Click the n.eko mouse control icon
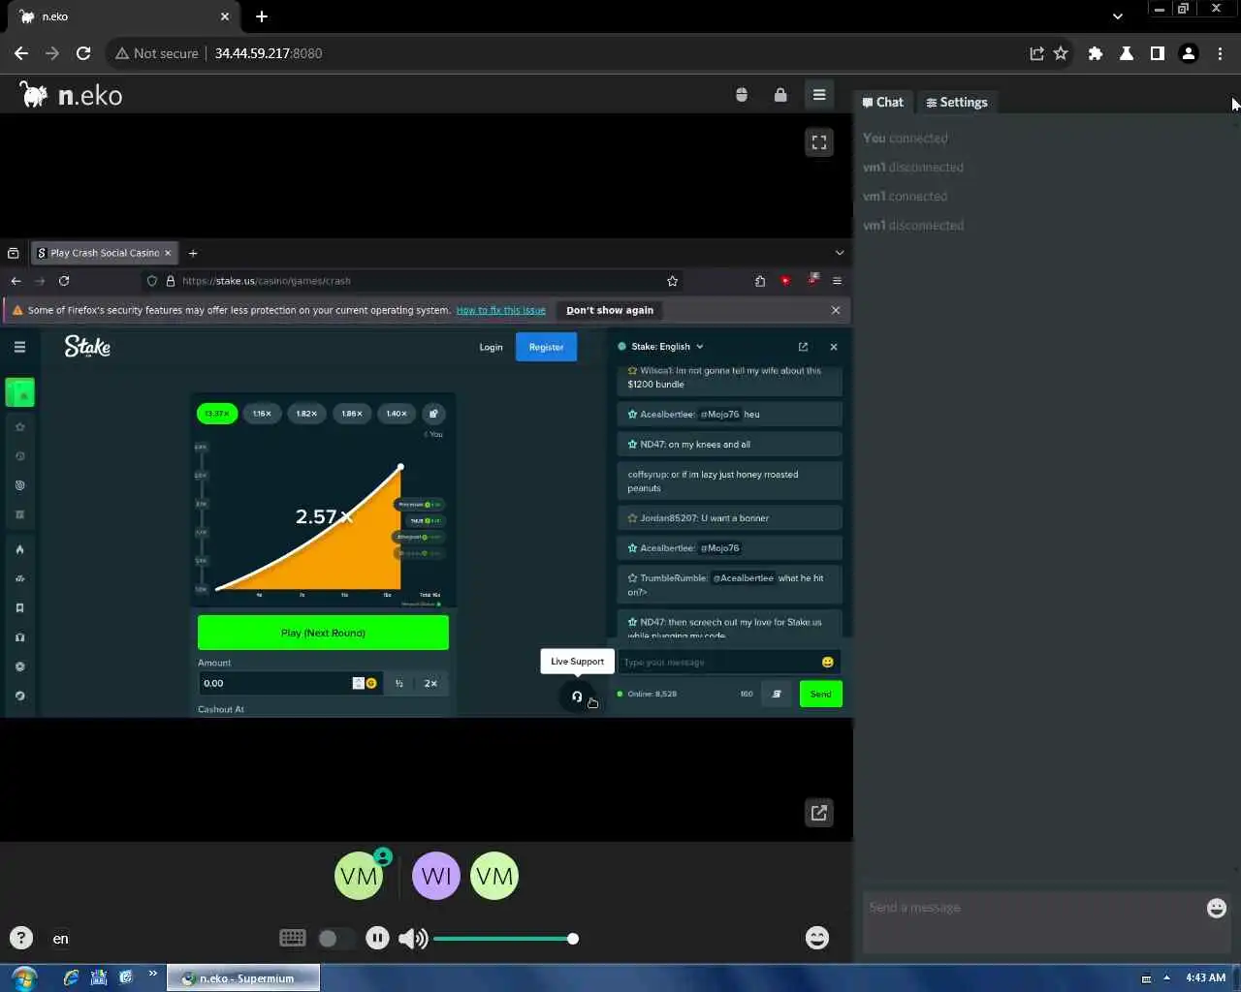 click(742, 95)
